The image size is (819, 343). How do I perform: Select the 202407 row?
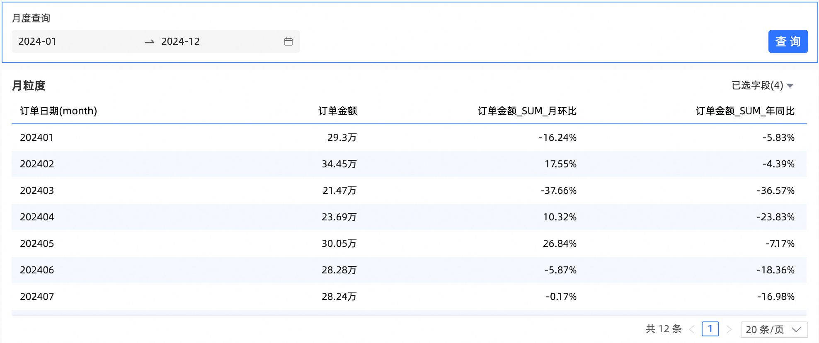[x=37, y=297]
